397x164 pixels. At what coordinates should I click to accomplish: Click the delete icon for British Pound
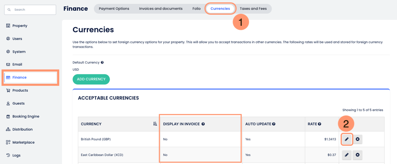(x=357, y=139)
